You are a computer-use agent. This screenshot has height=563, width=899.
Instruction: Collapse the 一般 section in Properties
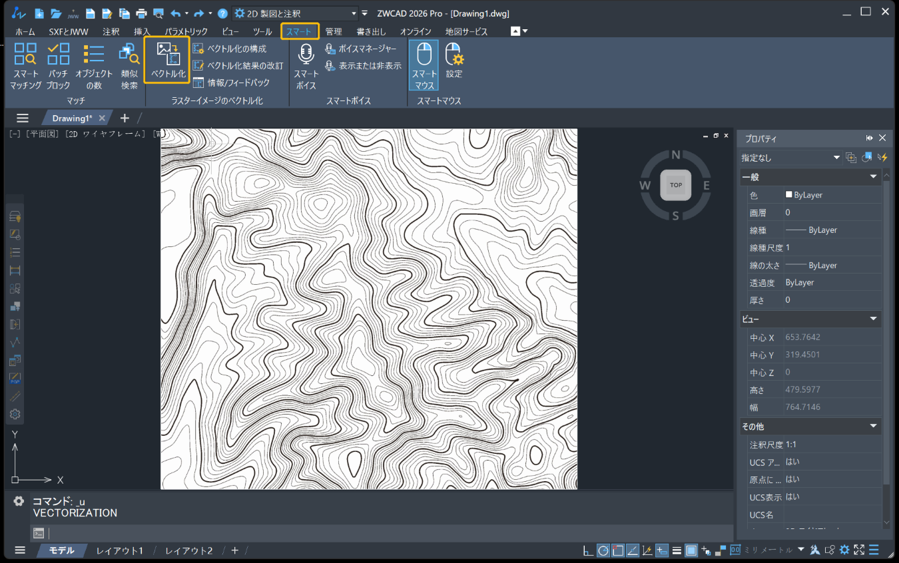click(873, 177)
